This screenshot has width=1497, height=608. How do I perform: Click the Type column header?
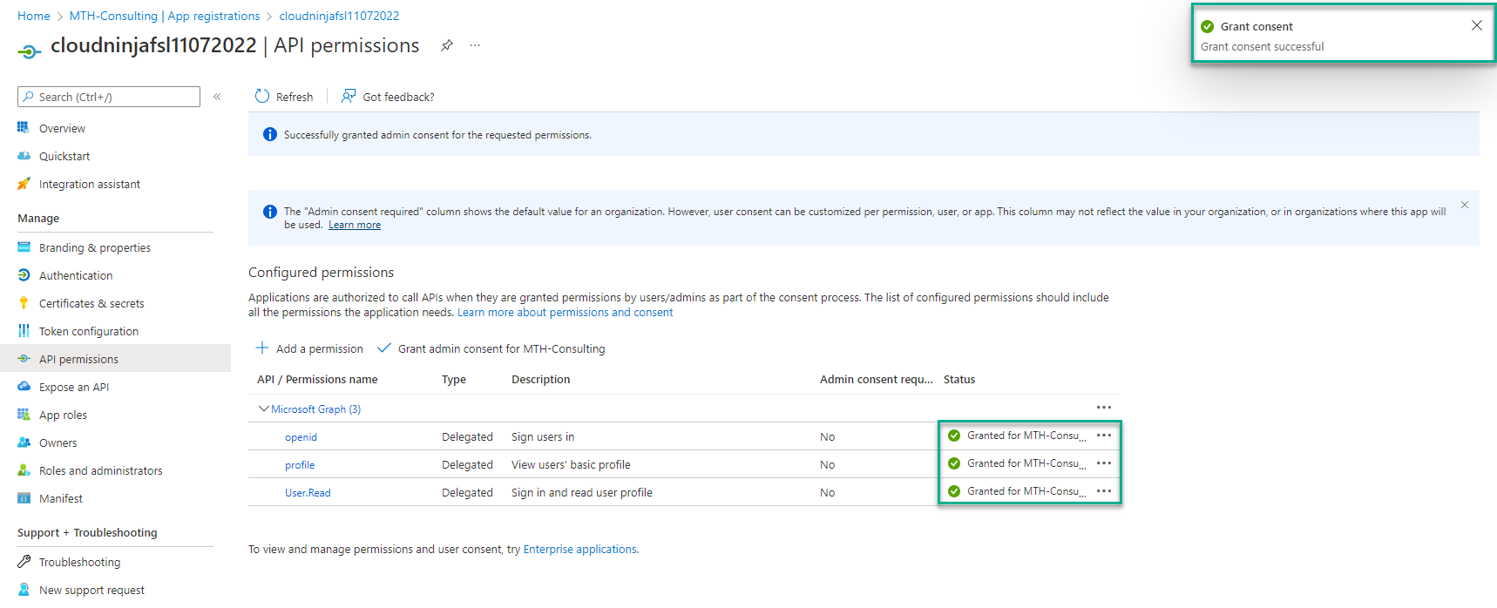tap(454, 379)
